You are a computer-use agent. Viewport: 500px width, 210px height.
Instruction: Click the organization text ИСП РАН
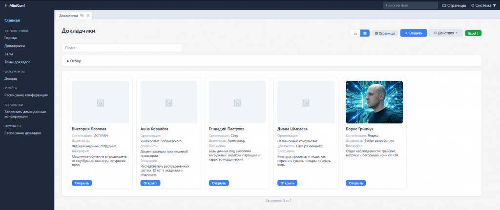101,136
